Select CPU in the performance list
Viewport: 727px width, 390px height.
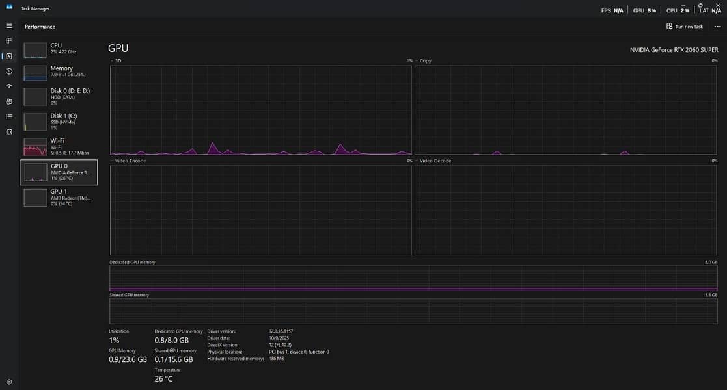59,49
